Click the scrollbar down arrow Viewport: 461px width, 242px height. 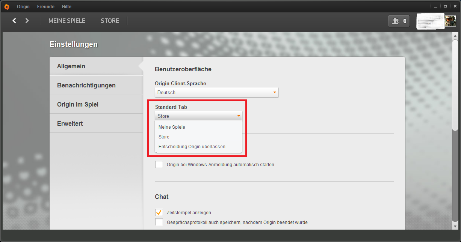click(x=455, y=226)
